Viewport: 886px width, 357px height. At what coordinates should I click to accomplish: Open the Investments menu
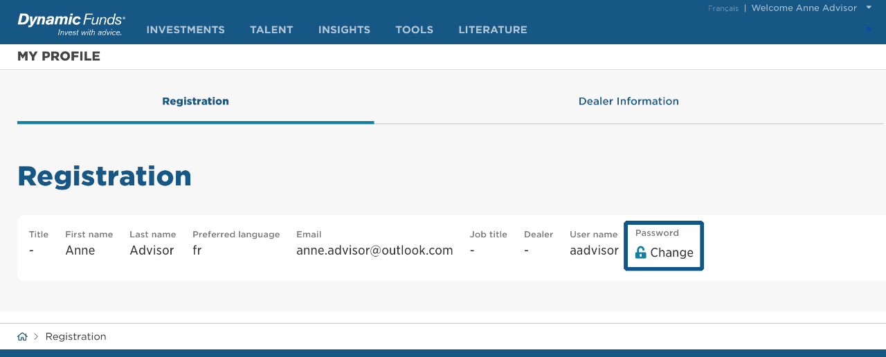click(186, 30)
